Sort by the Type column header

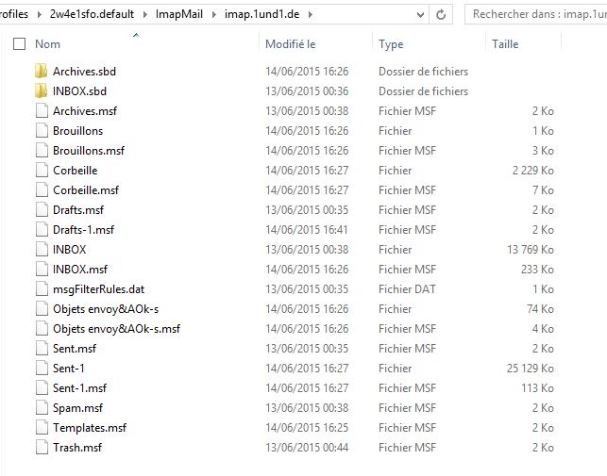391,44
